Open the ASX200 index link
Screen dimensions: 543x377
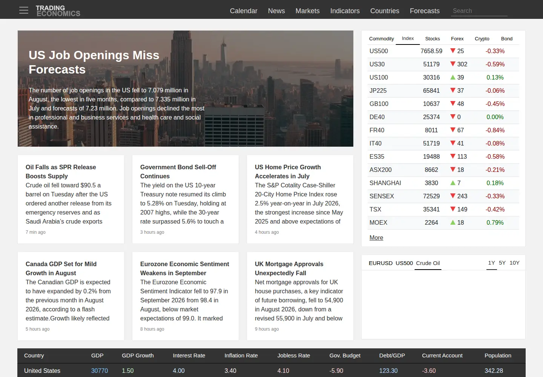(x=380, y=170)
